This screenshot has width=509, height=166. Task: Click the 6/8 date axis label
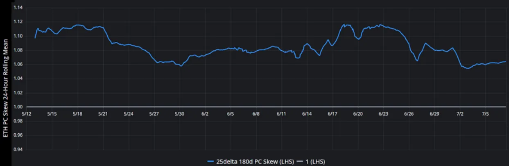tap(256, 114)
